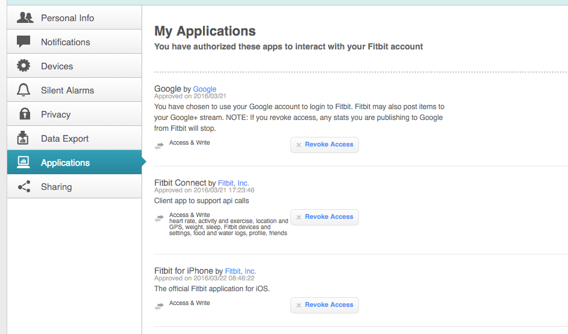Open the Personal Info settings section
The image size is (568, 334).
click(74, 17)
